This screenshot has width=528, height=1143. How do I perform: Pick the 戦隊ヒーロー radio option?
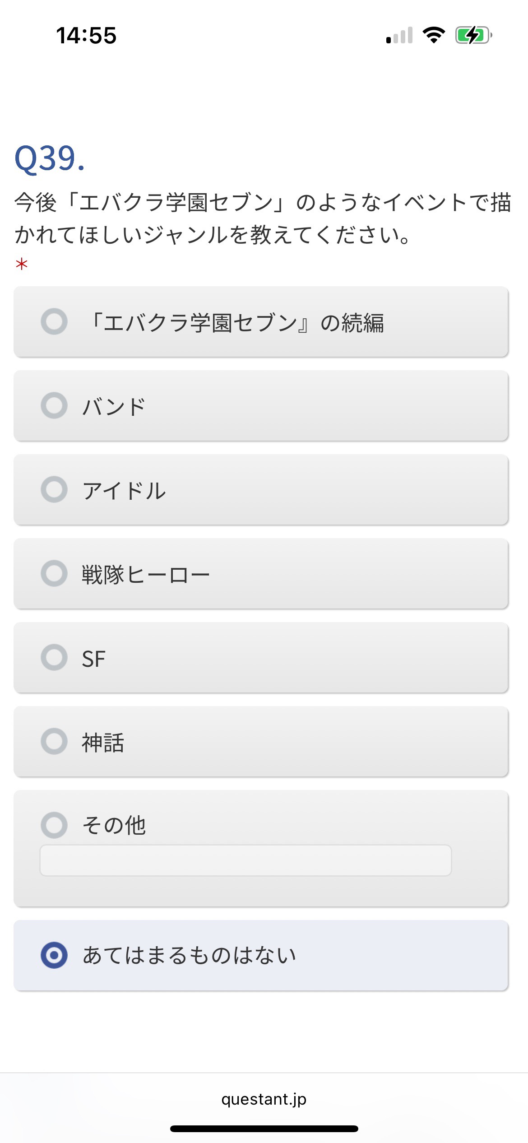[54, 573]
